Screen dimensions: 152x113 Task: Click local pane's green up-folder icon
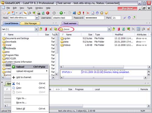coord(41,29)
